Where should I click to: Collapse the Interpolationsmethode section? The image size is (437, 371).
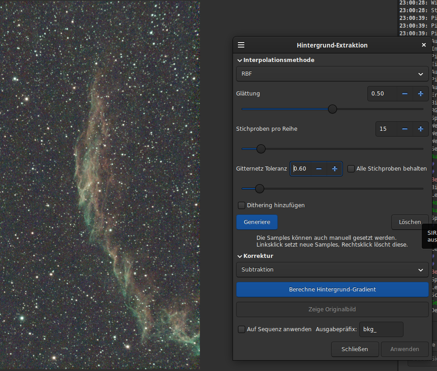pyautogui.click(x=240, y=60)
